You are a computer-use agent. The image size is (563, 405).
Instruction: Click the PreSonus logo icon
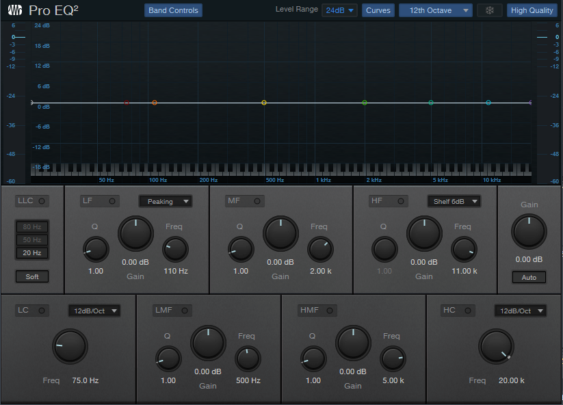coord(15,10)
